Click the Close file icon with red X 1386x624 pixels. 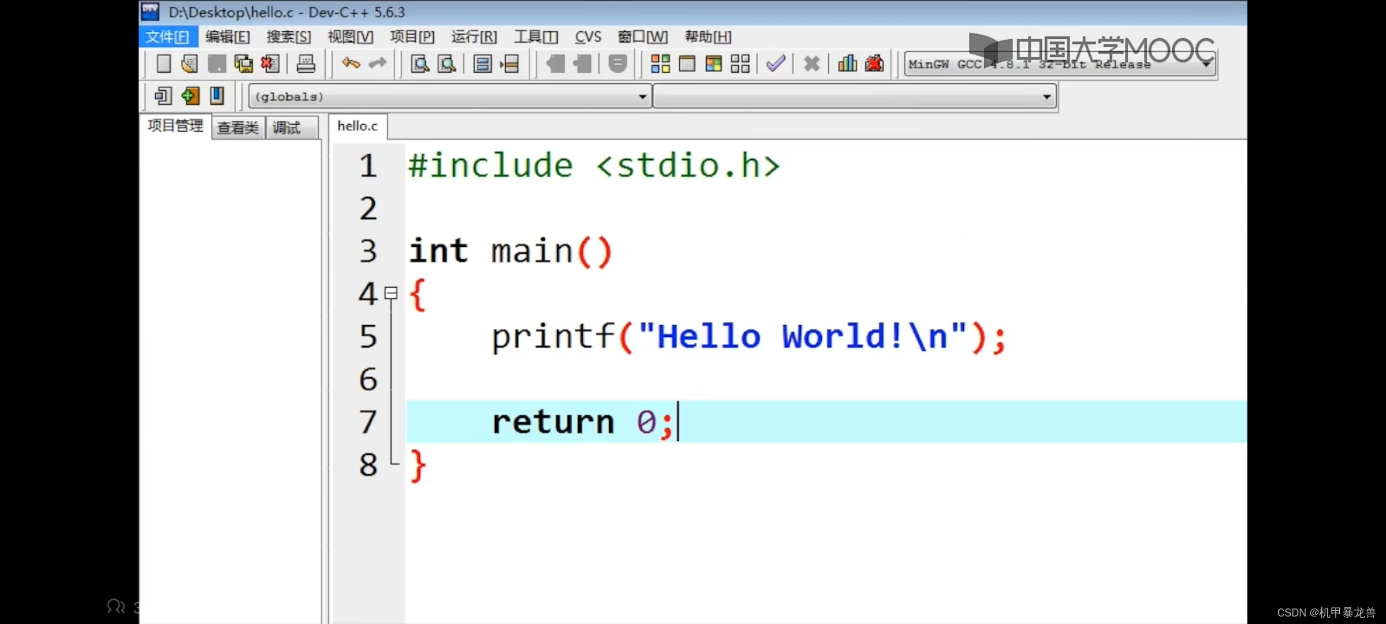[x=270, y=64]
